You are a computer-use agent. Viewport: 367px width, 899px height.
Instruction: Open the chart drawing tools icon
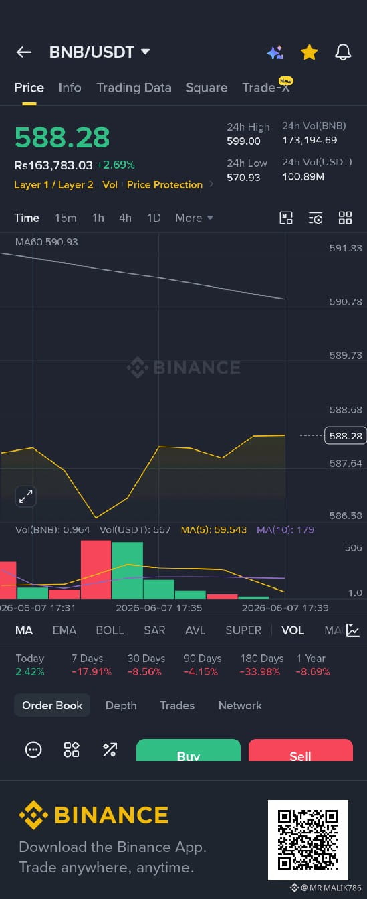pos(286,218)
